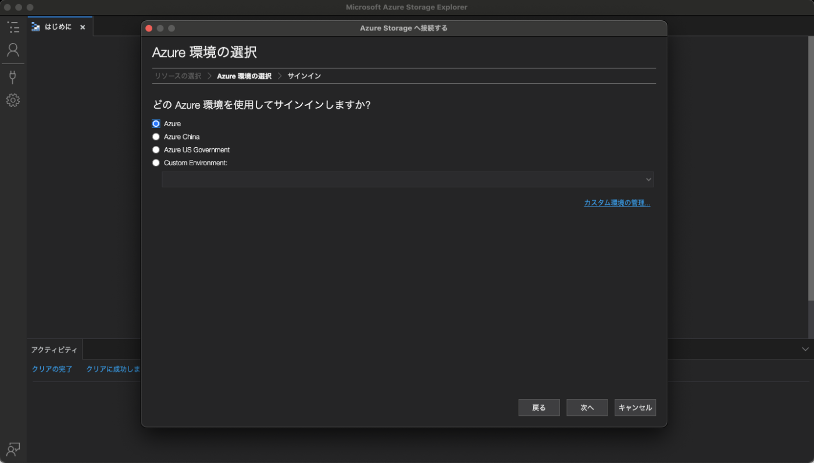This screenshot has width=814, height=463.
Task: Open the Settings gear icon
Action: click(13, 100)
